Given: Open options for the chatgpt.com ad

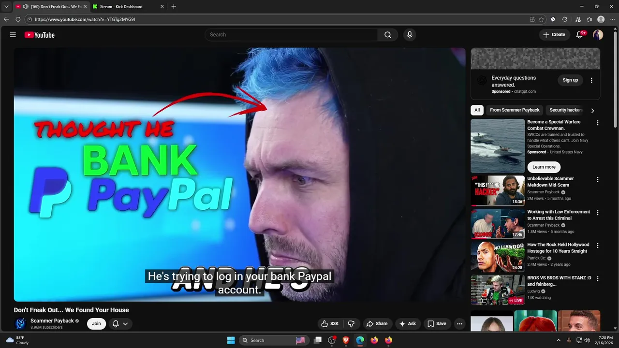Looking at the screenshot, I should click(x=591, y=80).
